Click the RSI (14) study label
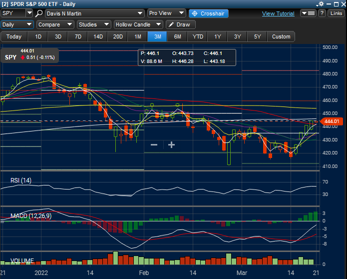This screenshot has height=279, width=347. 21,180
